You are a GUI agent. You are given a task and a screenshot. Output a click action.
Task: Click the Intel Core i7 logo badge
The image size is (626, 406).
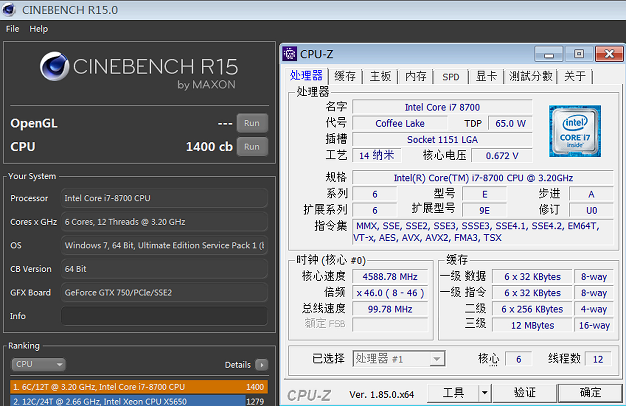[574, 131]
